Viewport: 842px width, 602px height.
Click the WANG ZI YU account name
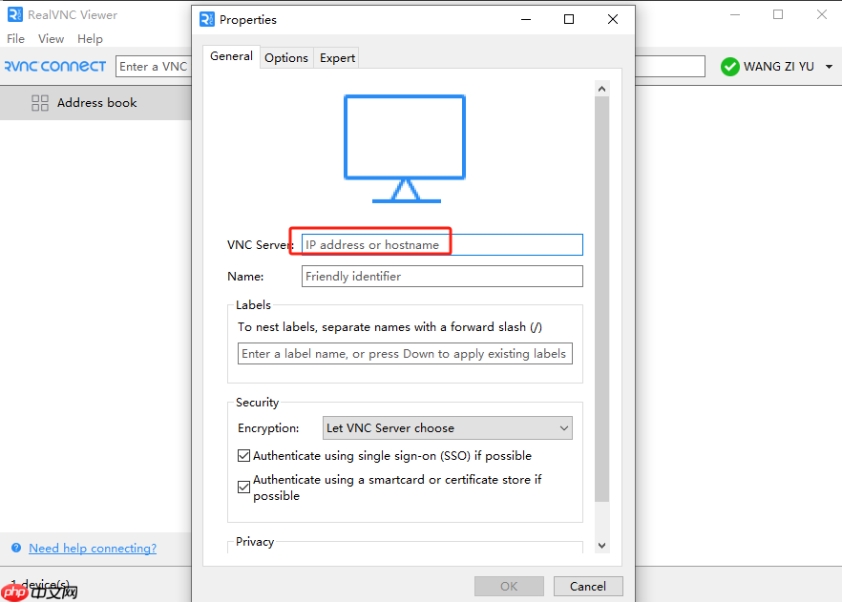pyautogui.click(x=779, y=67)
